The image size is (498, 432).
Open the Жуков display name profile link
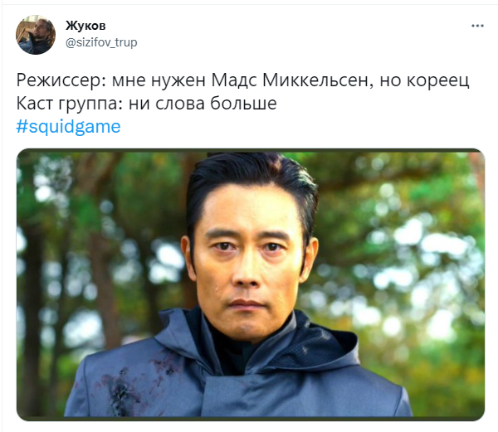(x=85, y=26)
